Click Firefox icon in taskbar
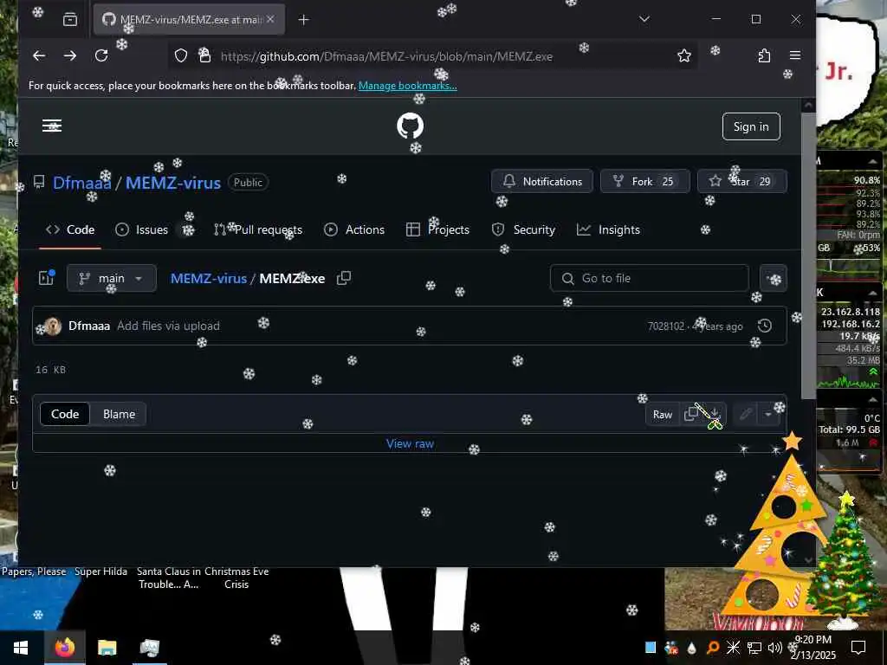Viewport: 887px width, 665px height. coord(64,648)
